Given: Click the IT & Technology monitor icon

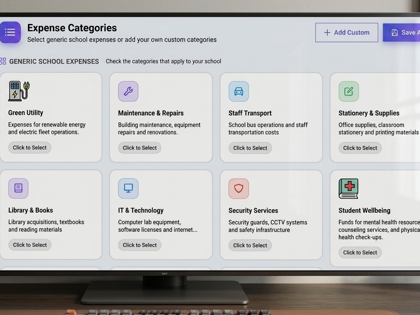Looking at the screenshot, I should pos(128,188).
